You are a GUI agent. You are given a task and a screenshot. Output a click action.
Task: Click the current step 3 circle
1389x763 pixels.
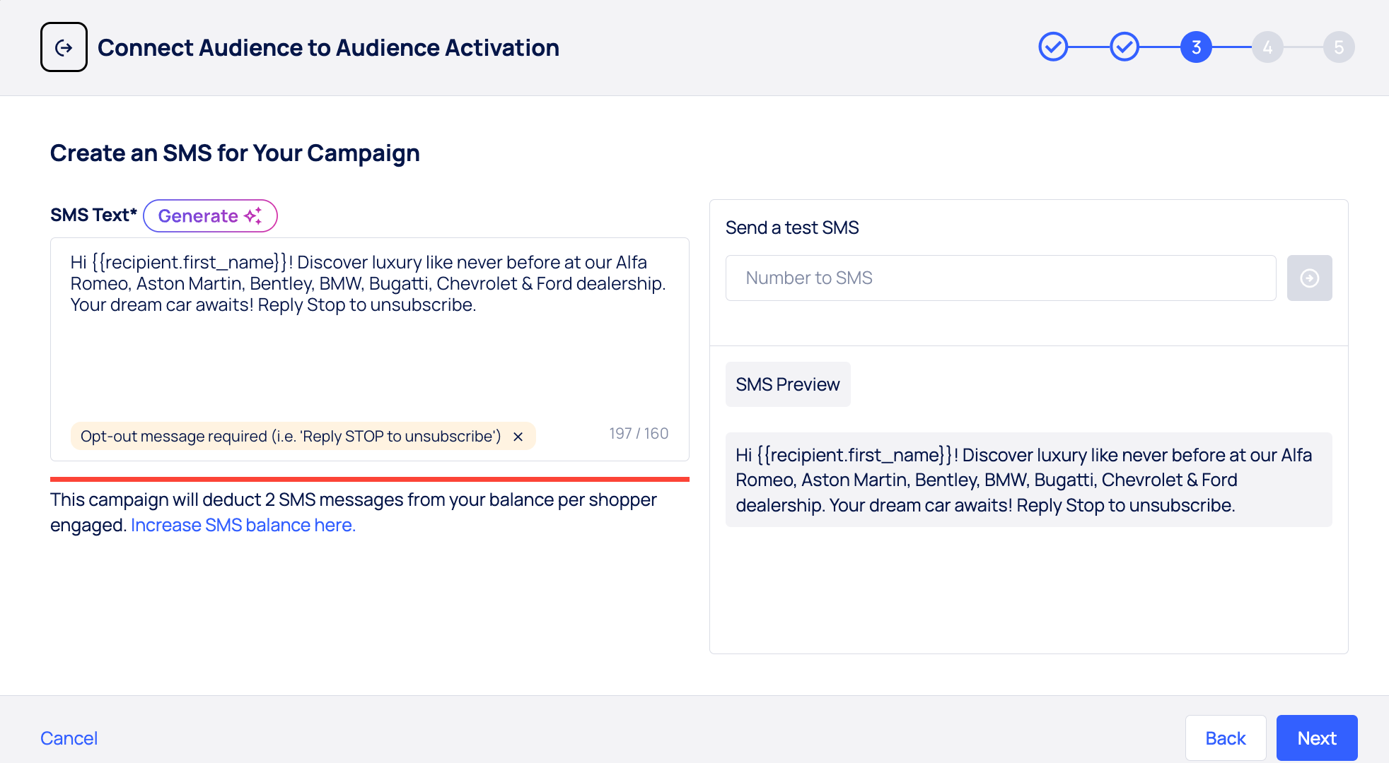click(x=1196, y=47)
